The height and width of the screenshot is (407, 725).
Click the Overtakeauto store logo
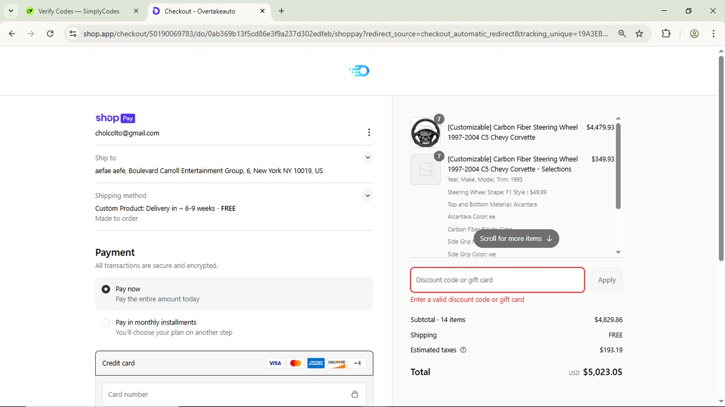pyautogui.click(x=359, y=71)
